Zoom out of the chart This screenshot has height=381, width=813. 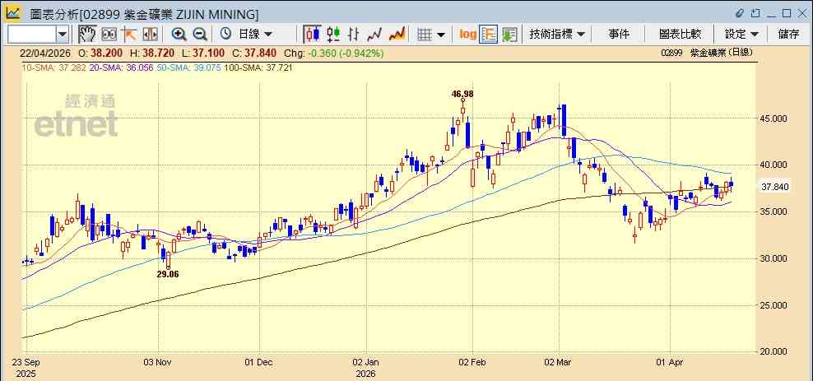[200, 35]
